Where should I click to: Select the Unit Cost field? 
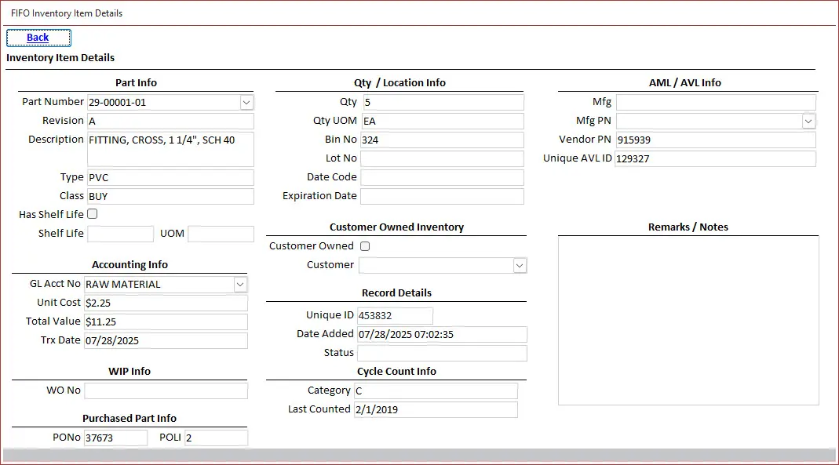[165, 303]
